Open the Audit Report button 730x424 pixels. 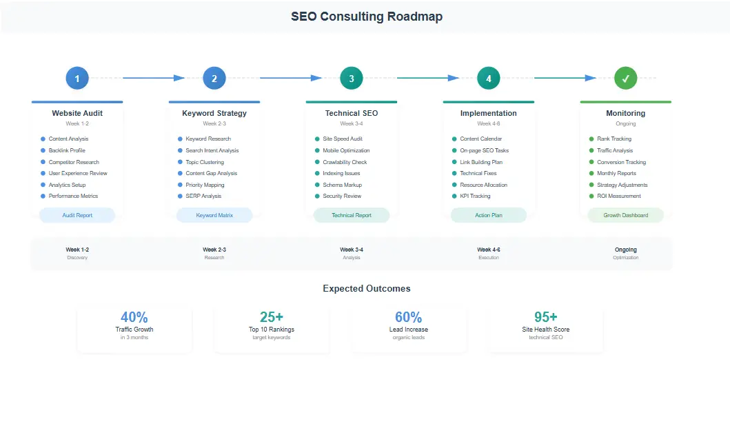pos(77,214)
